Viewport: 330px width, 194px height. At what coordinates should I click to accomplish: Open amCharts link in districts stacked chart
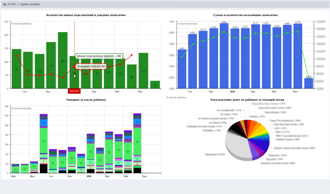point(21,108)
